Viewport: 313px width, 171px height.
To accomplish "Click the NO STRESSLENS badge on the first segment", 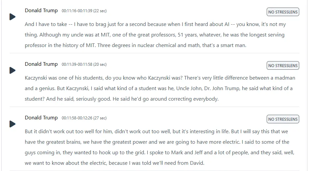I will [283, 12].
